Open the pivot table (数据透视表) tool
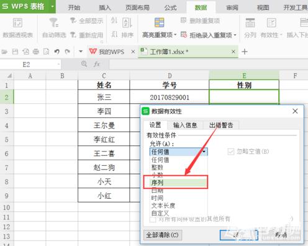This screenshot has height=246, width=308. click(x=17, y=28)
